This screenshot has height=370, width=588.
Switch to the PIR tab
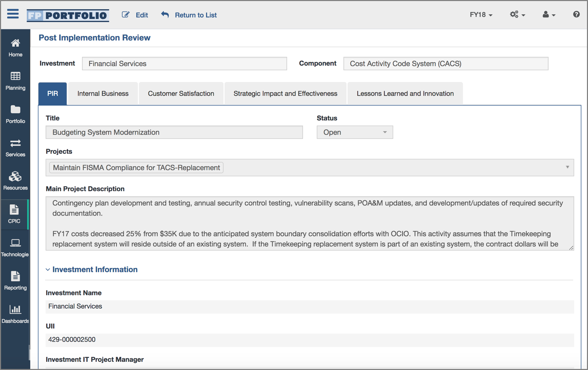[x=53, y=93]
